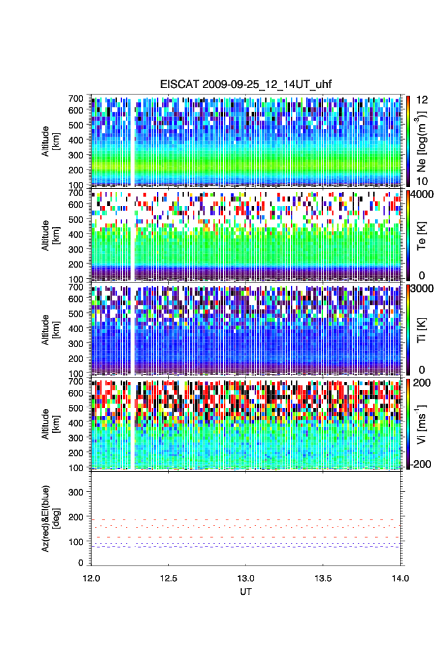The image size is (439, 660).
Task: Click the 12.5 tick on UT axis
Action: coord(169,578)
